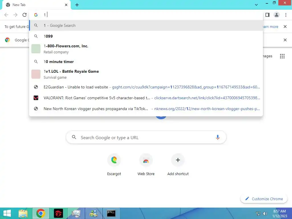Open the profile avatar menu
The image size is (292, 219).
coord(277,15)
